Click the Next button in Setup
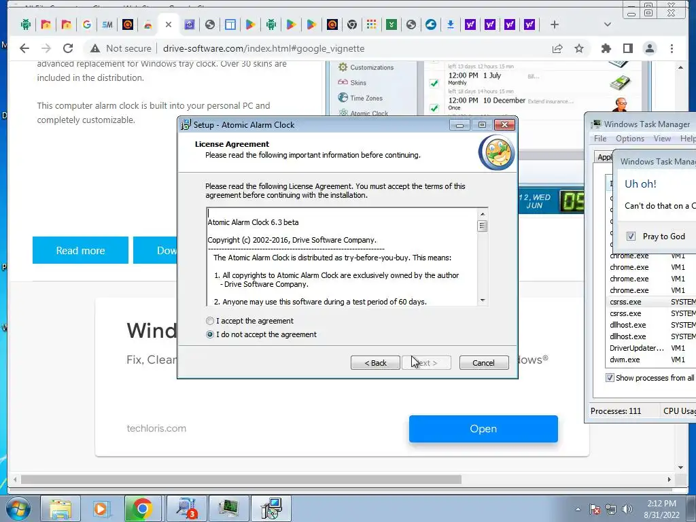 427,363
